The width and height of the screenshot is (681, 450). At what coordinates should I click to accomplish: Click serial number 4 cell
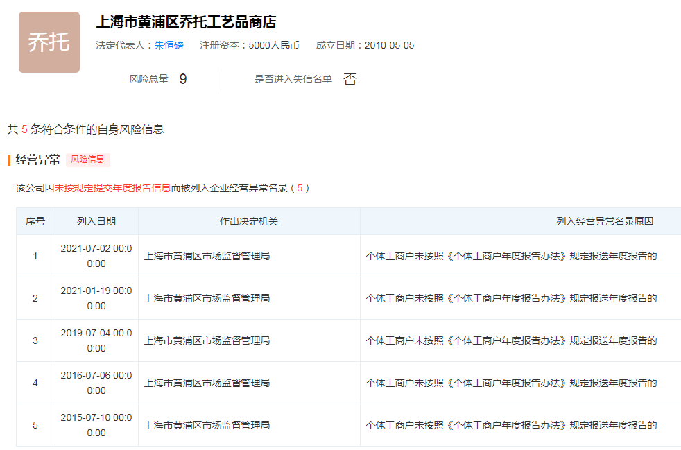35,383
